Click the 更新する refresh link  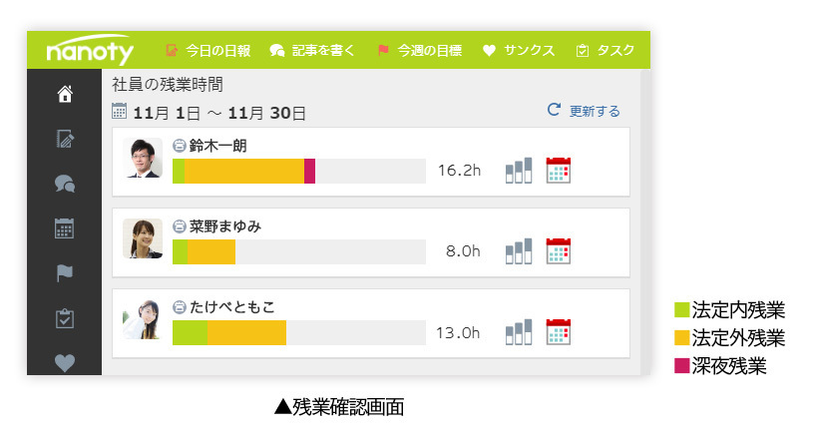[584, 111]
